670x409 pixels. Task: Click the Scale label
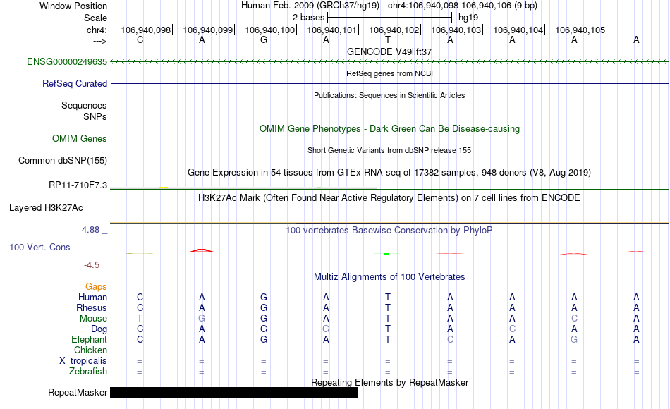click(x=96, y=18)
